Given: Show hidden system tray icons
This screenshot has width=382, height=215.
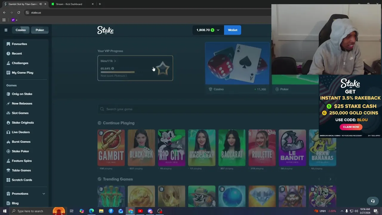Looking at the screenshot, I should click(x=342, y=211).
